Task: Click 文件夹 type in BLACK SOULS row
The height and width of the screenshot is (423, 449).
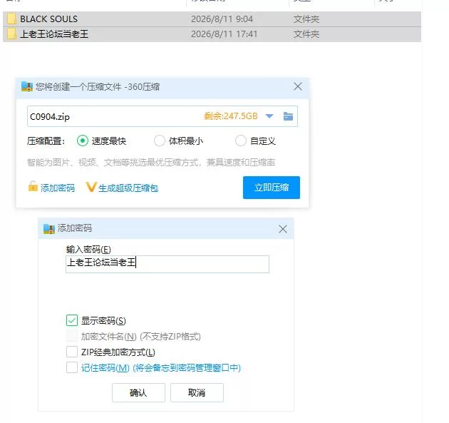Action: pyautogui.click(x=306, y=19)
